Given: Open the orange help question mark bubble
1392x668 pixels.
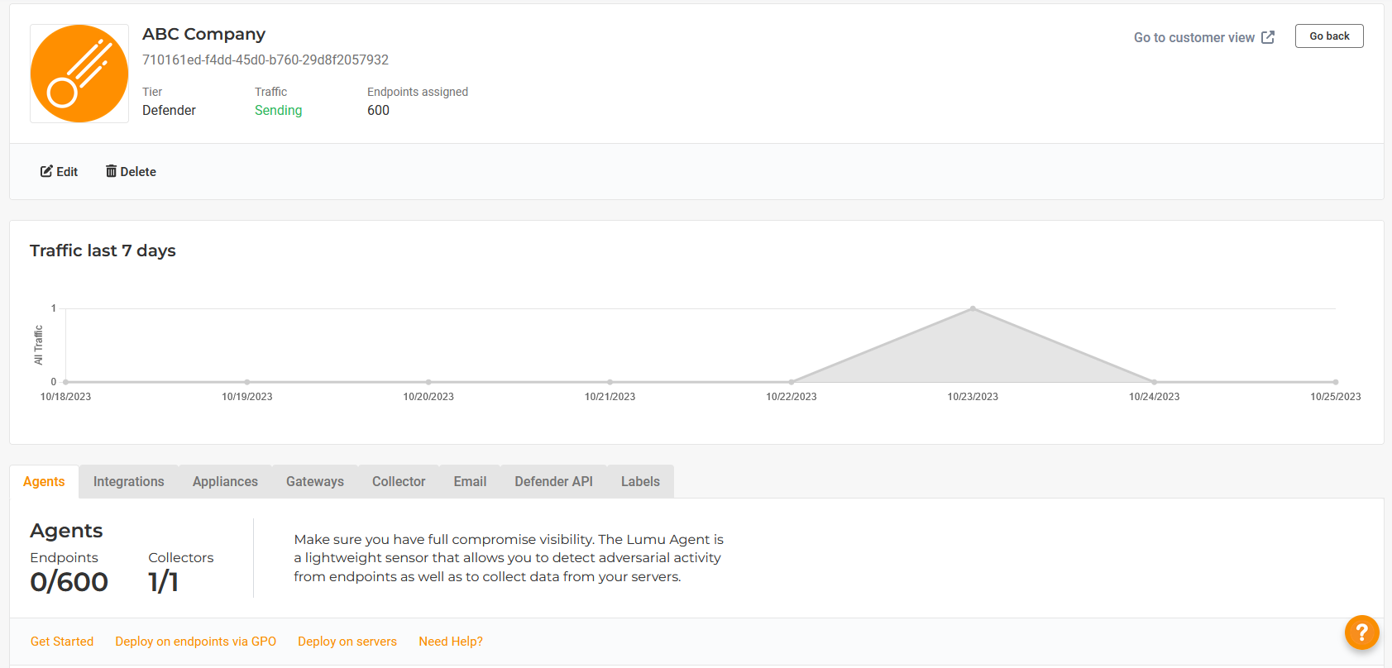Looking at the screenshot, I should point(1361,632).
